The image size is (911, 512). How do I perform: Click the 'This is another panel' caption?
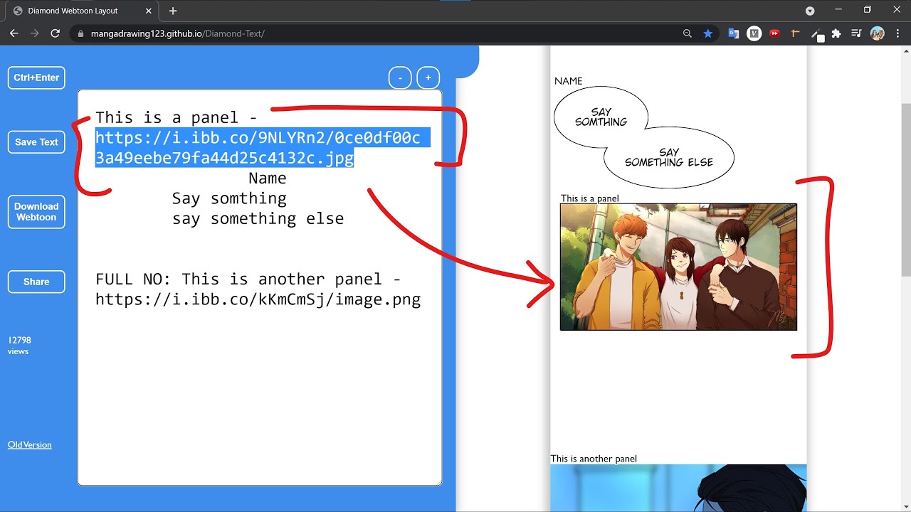click(x=594, y=459)
